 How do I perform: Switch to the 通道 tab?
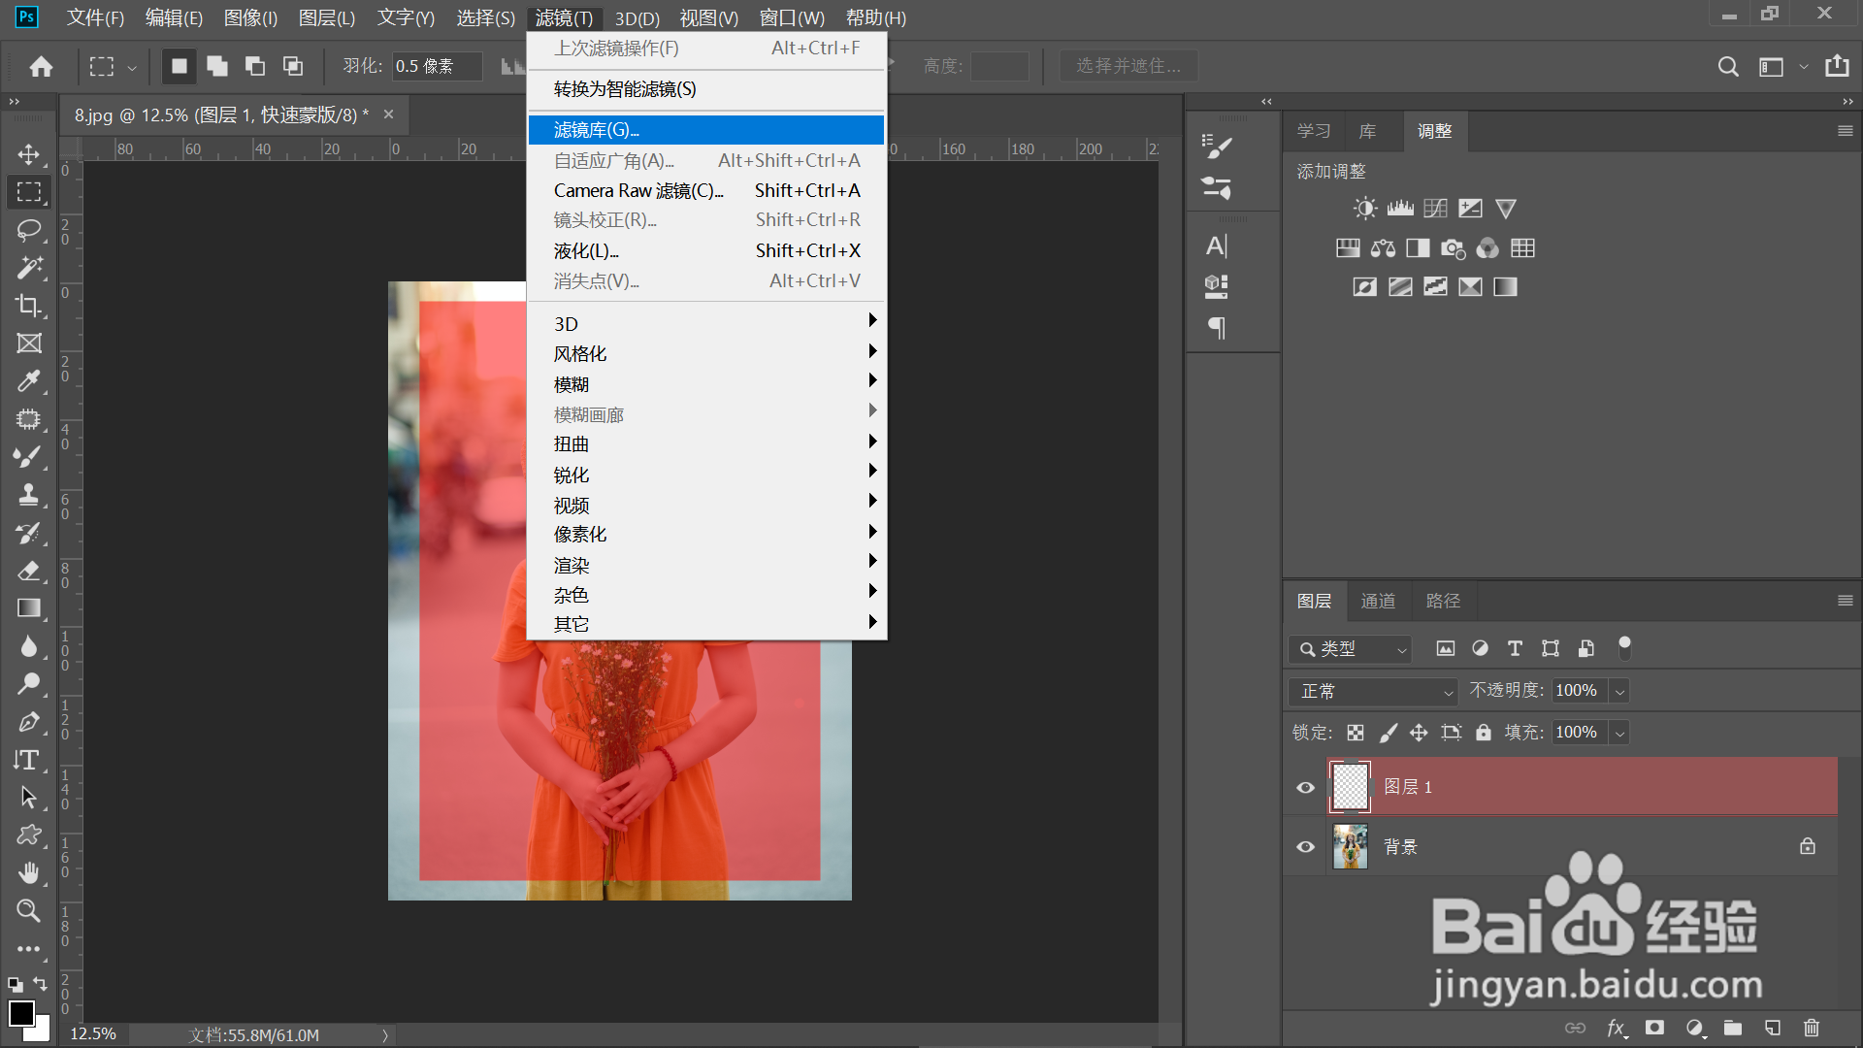pos(1378,602)
